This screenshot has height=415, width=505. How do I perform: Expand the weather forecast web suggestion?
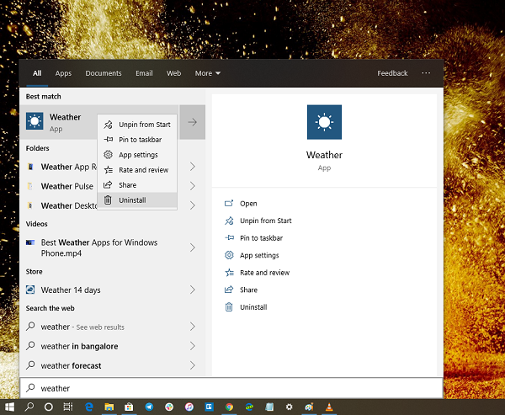point(192,365)
